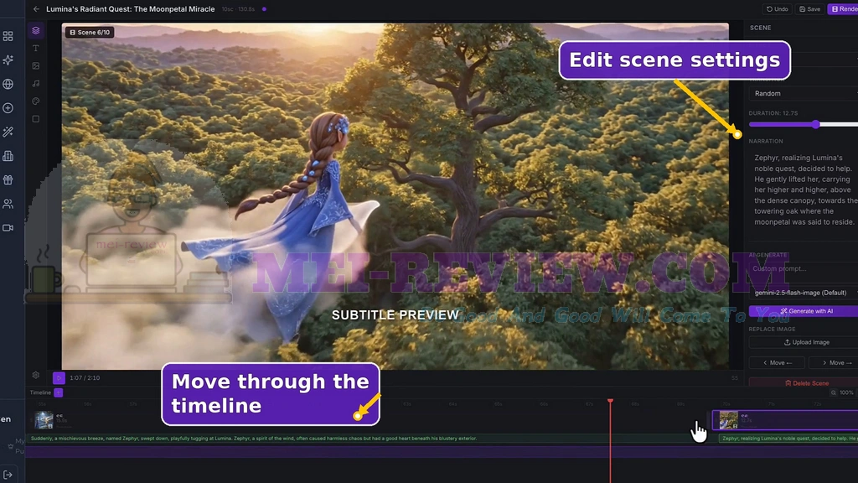Open the music note audio tool
Viewport: 858px width, 483px height.
[x=35, y=83]
